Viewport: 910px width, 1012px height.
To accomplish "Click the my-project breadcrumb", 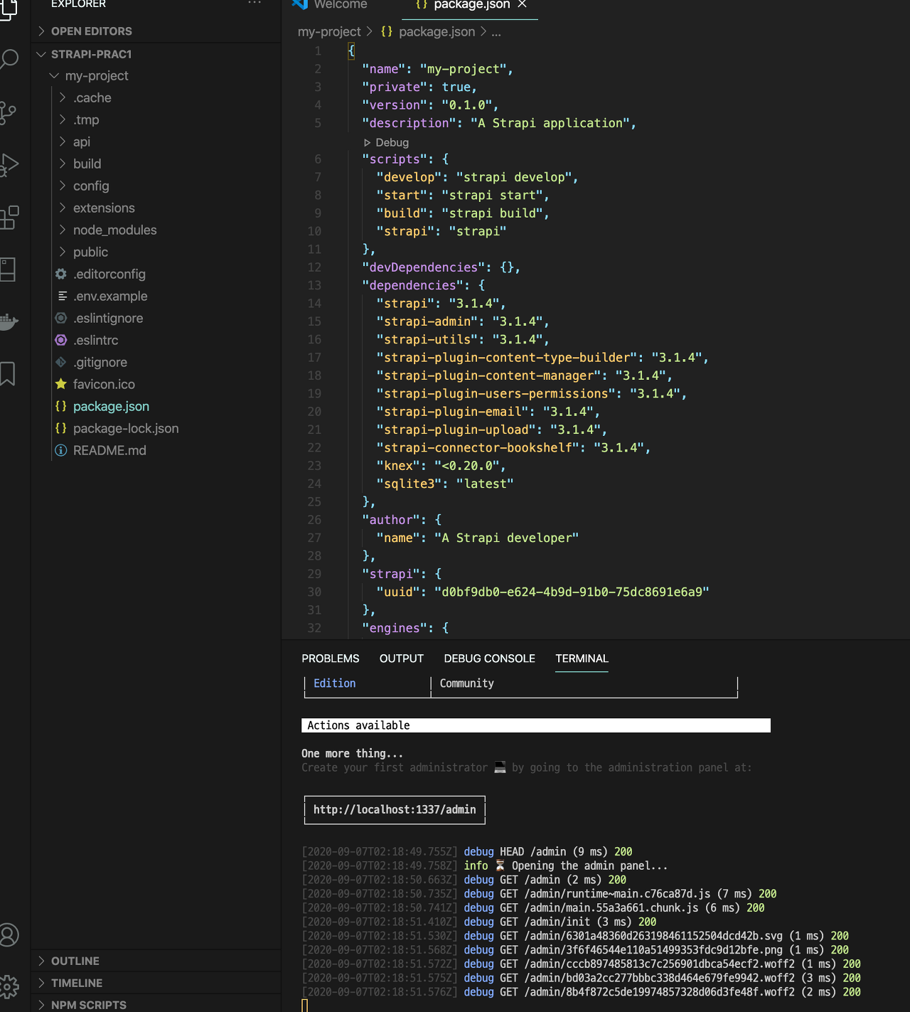I will (329, 31).
